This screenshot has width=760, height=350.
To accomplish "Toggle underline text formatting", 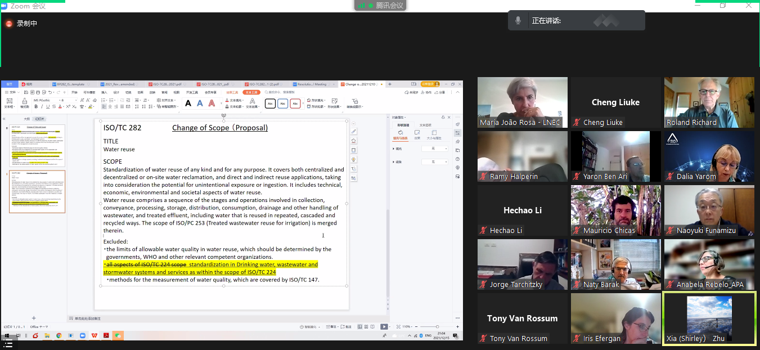I will 48,106.
